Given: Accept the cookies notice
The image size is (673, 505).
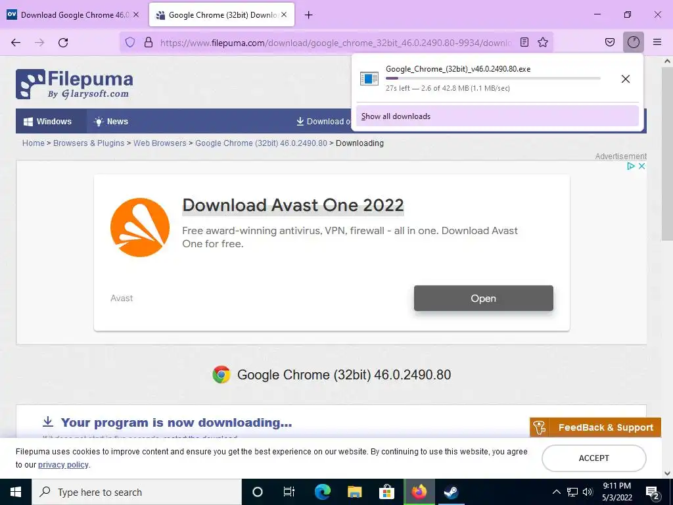Looking at the screenshot, I should pos(594,458).
